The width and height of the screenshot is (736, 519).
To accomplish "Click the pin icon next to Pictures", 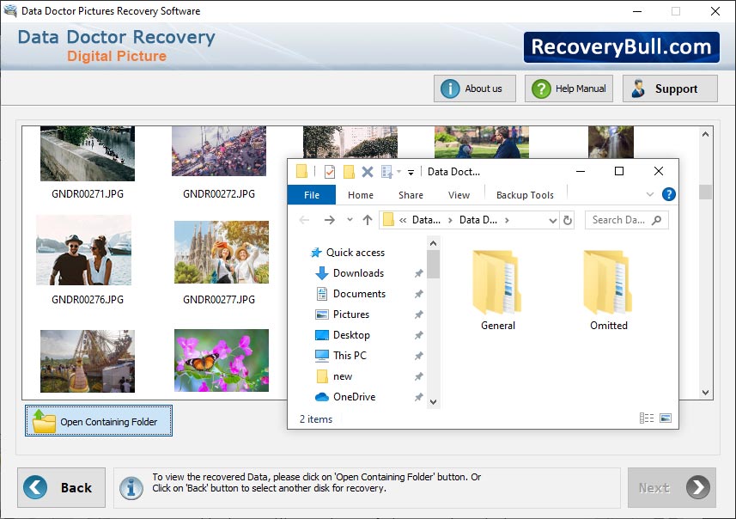I will (x=419, y=314).
